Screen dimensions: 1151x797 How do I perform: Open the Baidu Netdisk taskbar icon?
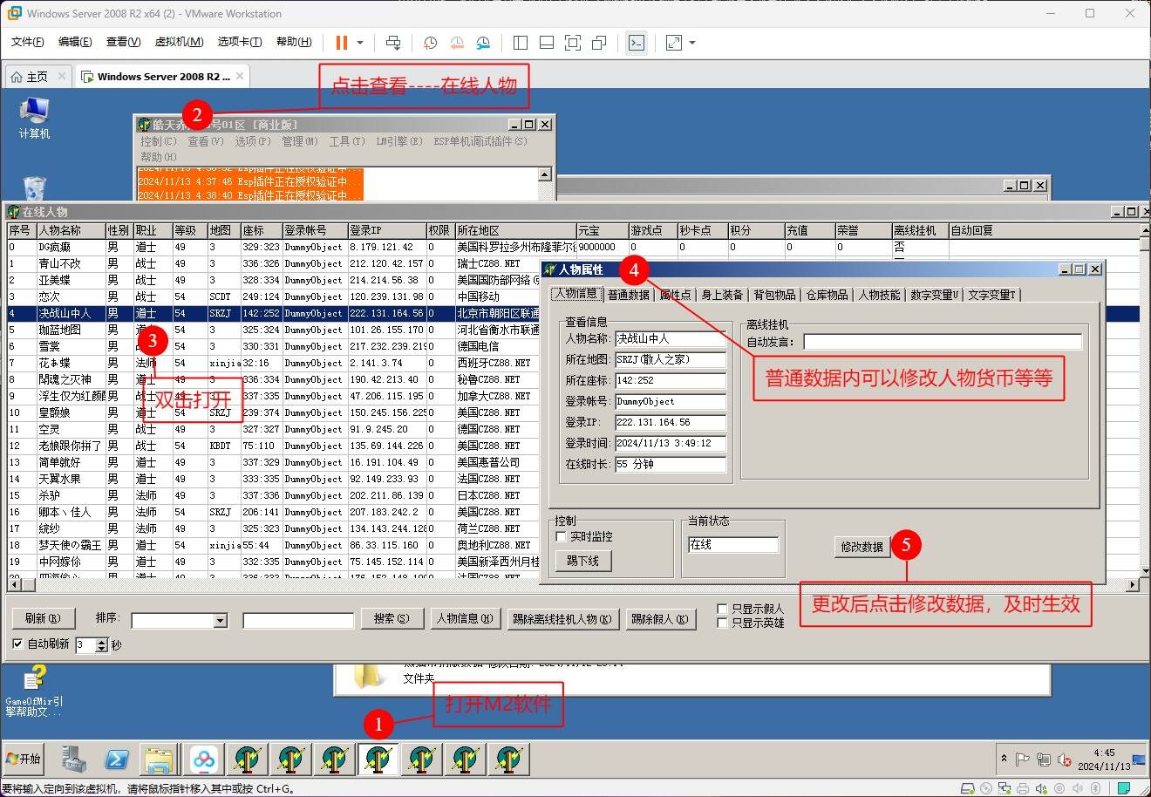[x=204, y=760]
